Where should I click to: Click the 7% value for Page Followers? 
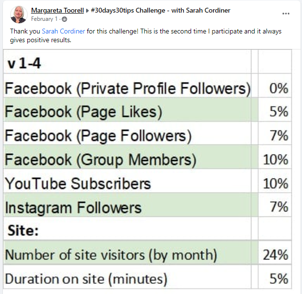[279, 136]
